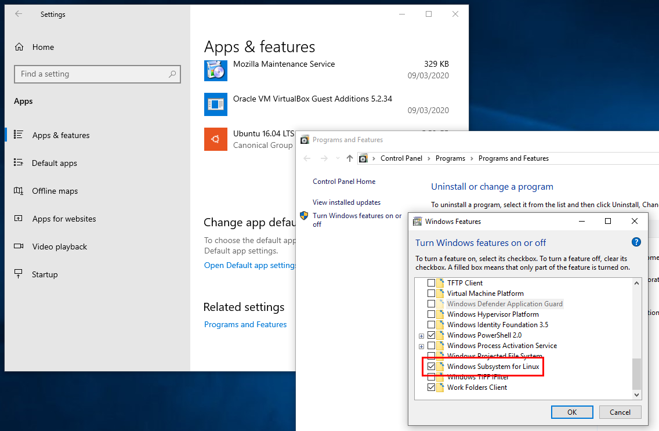Click the Mozilla Maintenance Service icon
Screen dimensions: 659x431
coord(216,70)
